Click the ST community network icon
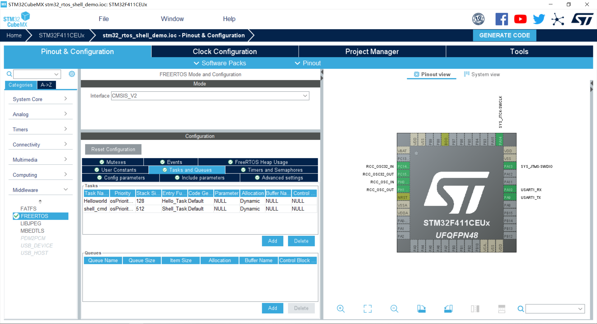This screenshot has height=324, width=597. [x=558, y=19]
